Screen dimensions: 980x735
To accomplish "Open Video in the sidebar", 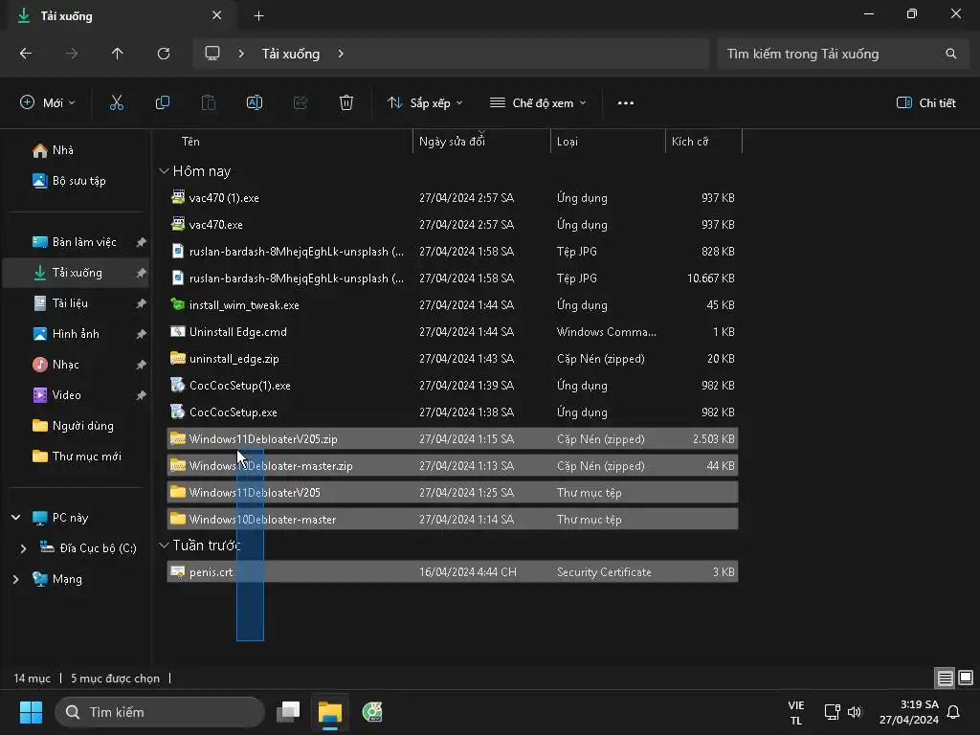I will click(x=75, y=395).
